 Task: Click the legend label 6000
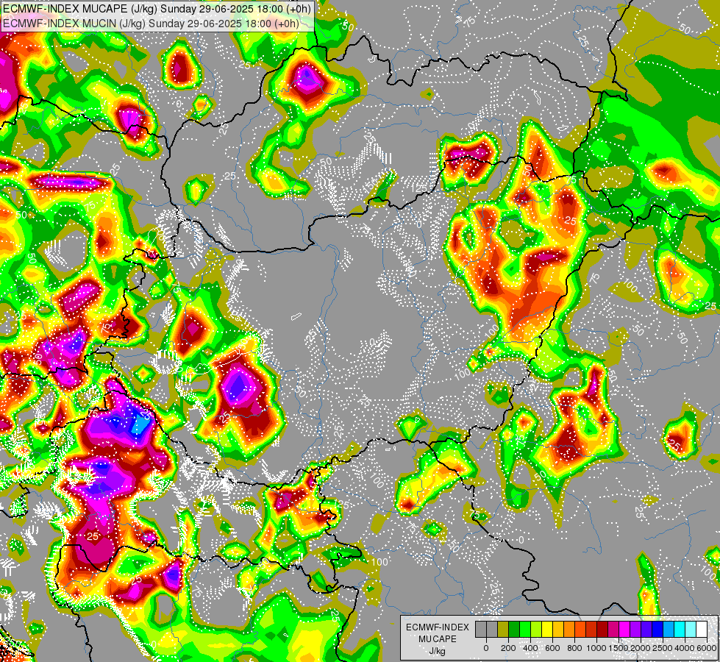(707, 648)
